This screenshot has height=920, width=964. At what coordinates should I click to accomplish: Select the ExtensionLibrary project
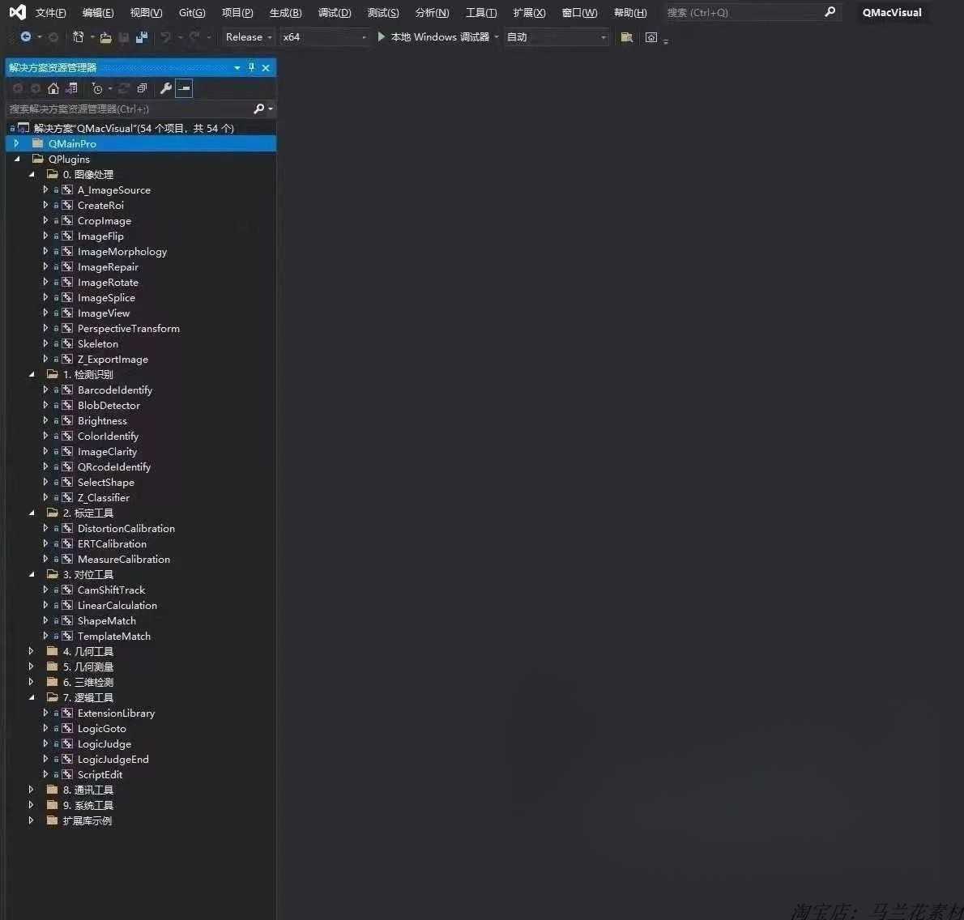point(116,713)
